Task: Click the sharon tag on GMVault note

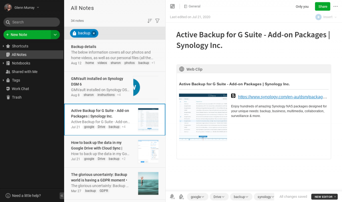Action: [89, 95]
